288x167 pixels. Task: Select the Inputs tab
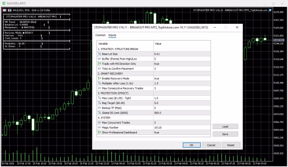click(x=112, y=35)
